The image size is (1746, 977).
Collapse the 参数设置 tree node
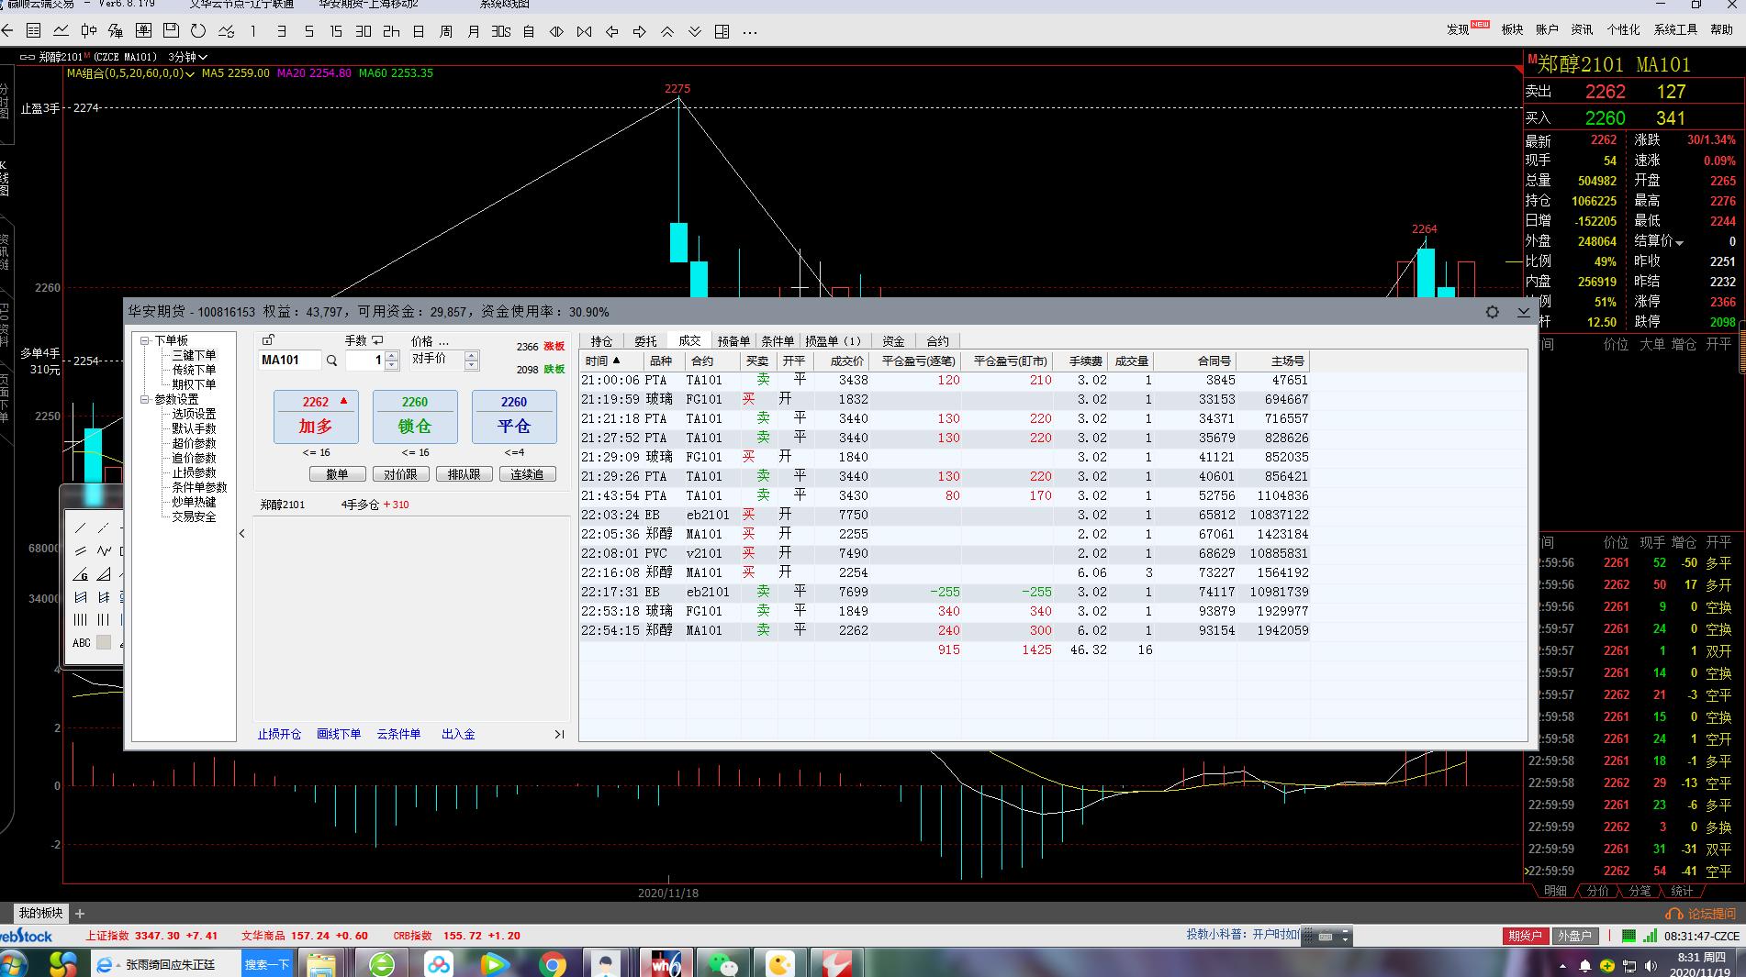(145, 399)
